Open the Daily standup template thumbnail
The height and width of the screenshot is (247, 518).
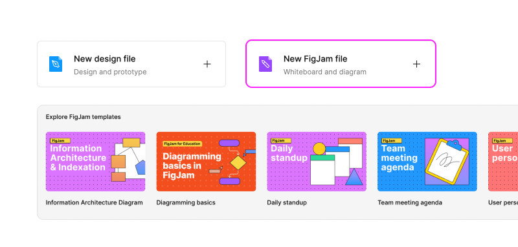pyautogui.click(x=317, y=162)
